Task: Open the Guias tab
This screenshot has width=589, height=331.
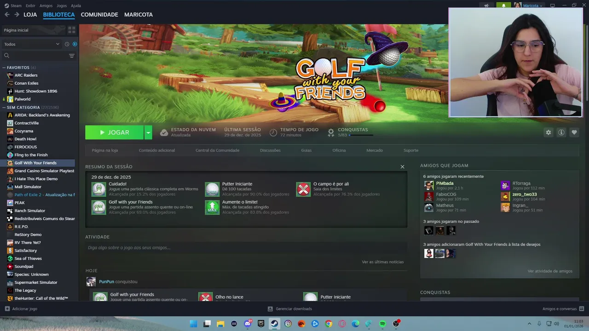Action: (x=306, y=150)
